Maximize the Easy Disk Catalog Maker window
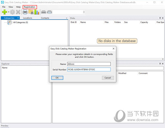 pos(154,2)
